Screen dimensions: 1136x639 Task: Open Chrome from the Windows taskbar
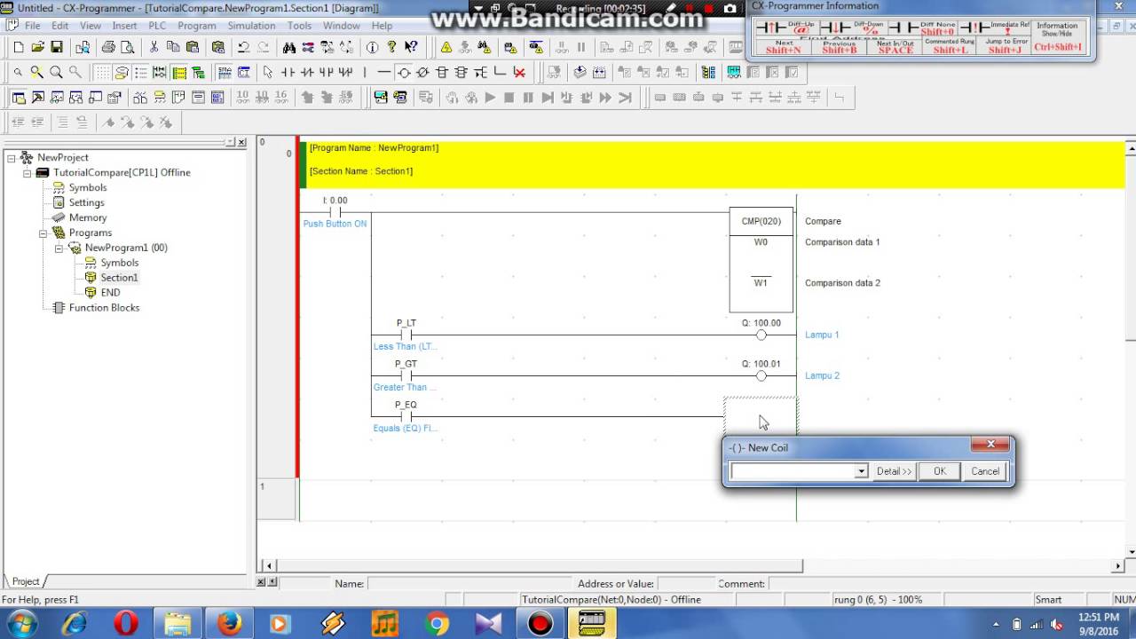pos(436,624)
